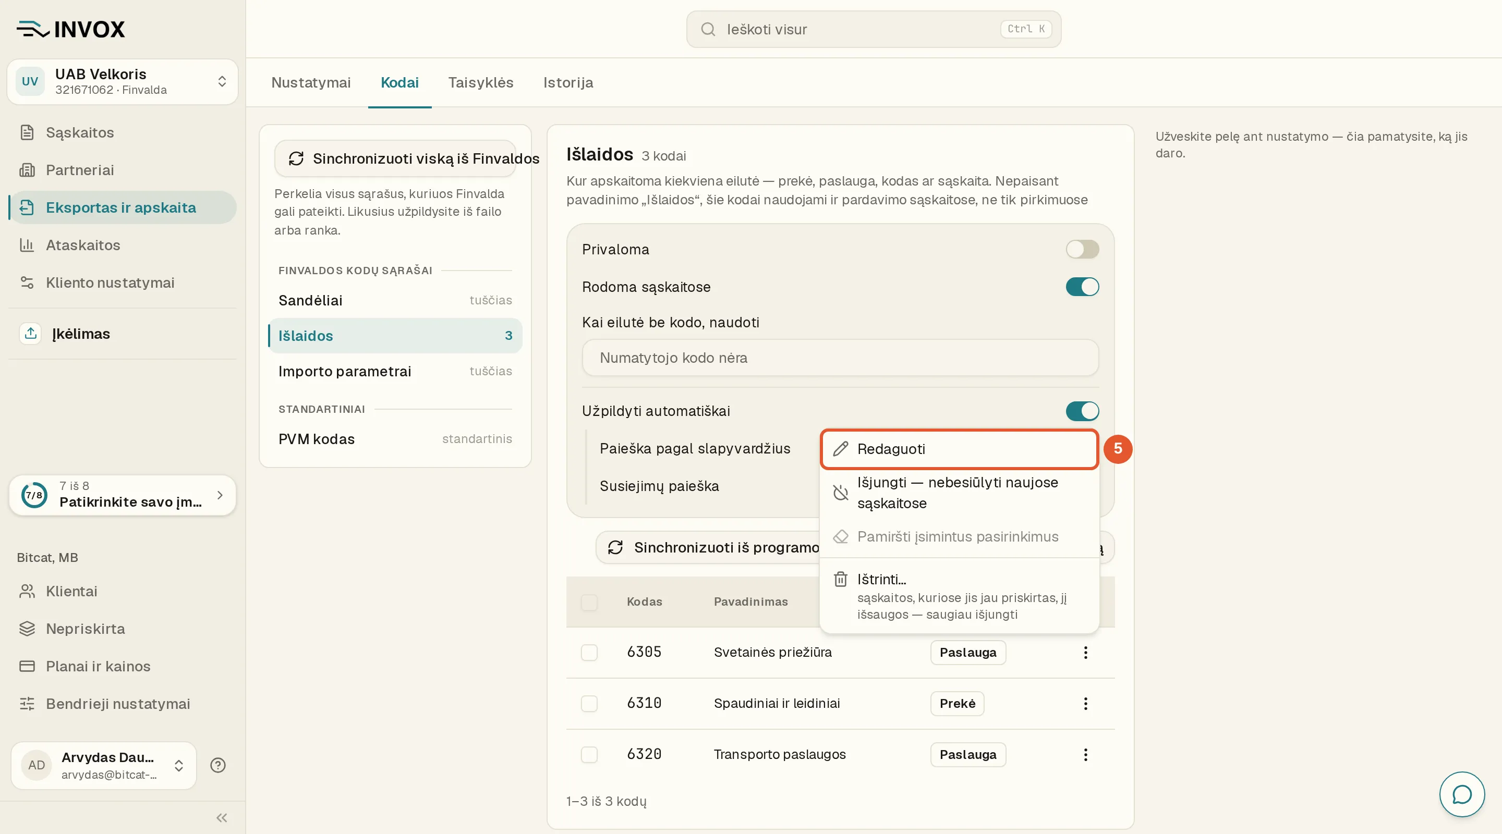Open the Importo parametrai list
The width and height of the screenshot is (1502, 834).
(x=395, y=371)
